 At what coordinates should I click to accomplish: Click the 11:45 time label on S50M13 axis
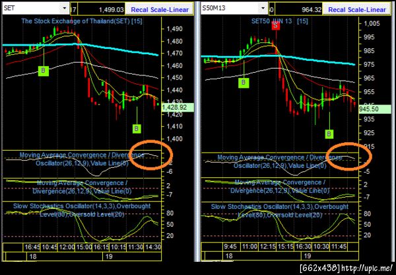pyautogui.click(x=339, y=247)
